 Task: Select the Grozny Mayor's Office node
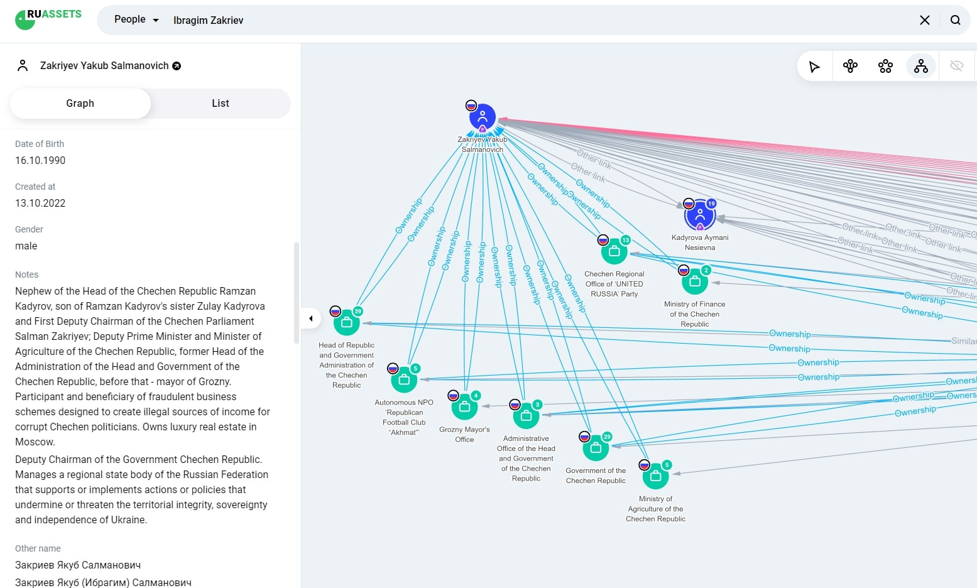pyautogui.click(x=464, y=406)
